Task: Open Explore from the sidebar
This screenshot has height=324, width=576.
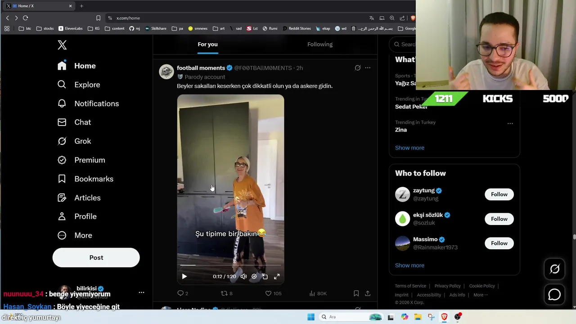Action: (79, 85)
